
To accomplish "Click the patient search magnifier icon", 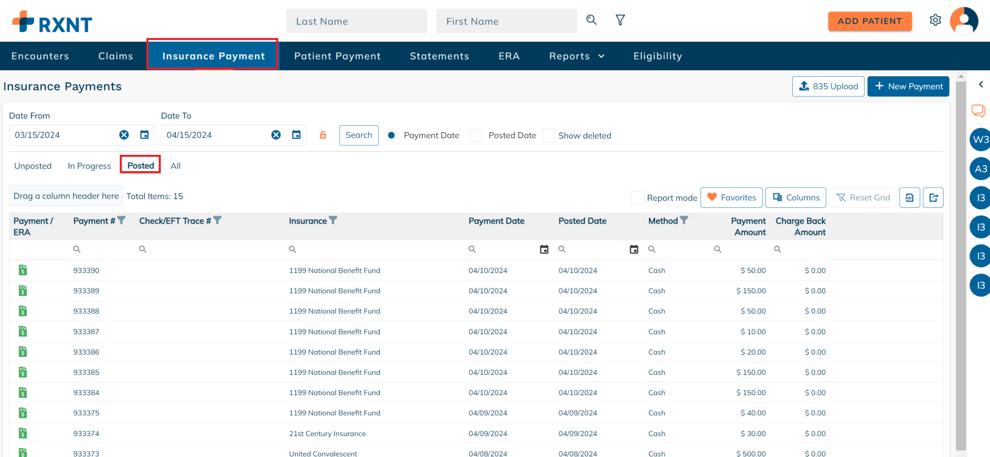I will (591, 20).
